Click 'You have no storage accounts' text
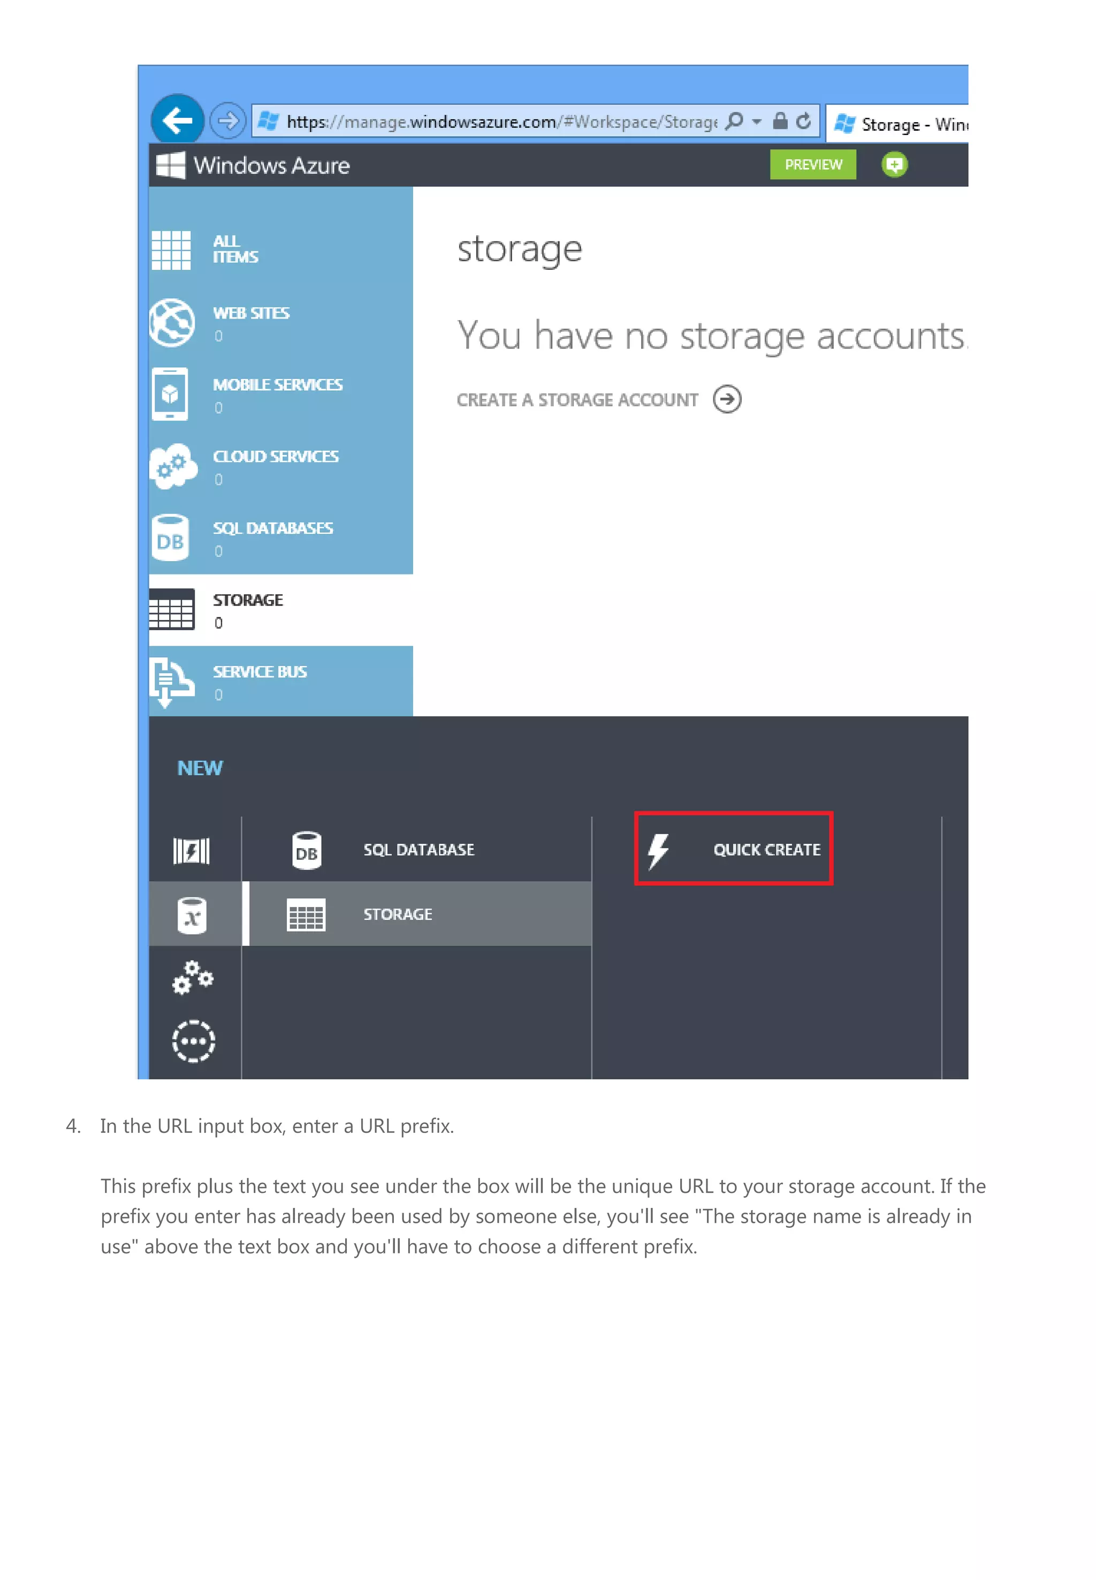Screen dimensions: 1096x1580 712,337
